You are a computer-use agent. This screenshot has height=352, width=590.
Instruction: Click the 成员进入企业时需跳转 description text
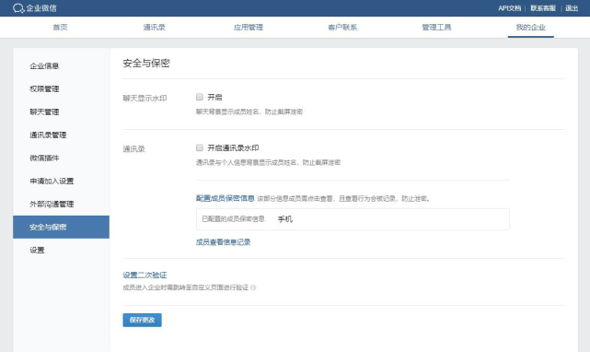186,287
